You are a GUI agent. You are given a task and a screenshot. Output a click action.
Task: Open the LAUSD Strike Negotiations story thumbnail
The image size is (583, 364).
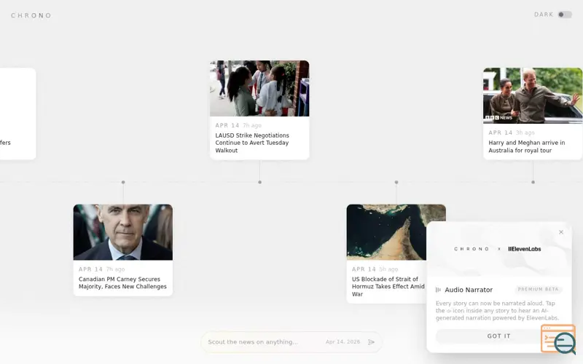259,88
